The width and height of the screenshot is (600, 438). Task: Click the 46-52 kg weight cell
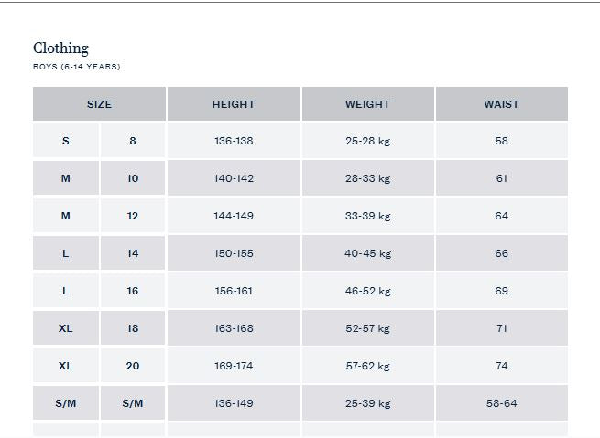tap(367, 291)
